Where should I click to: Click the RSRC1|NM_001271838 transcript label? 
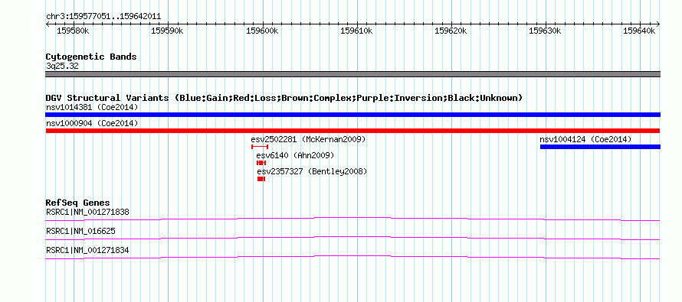[87, 213]
